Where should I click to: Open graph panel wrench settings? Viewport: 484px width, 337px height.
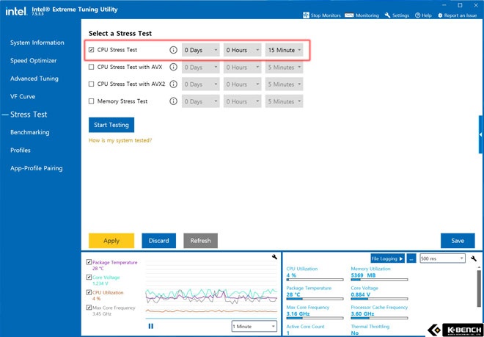(274, 257)
